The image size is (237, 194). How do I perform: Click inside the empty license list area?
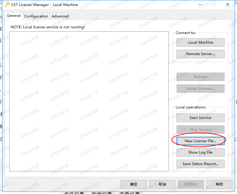pos(89,101)
